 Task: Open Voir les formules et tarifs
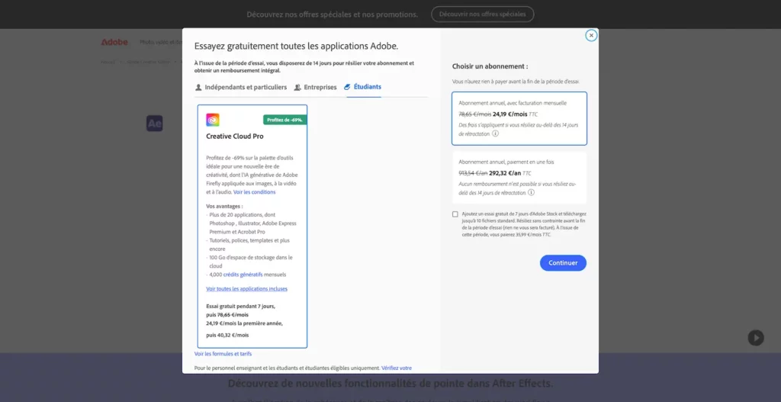pyautogui.click(x=223, y=354)
